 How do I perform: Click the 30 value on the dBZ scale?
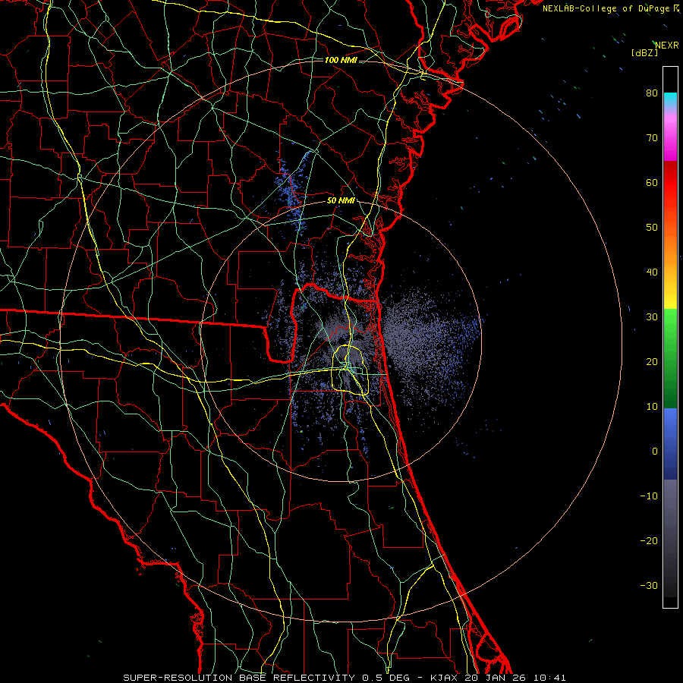[x=652, y=317]
